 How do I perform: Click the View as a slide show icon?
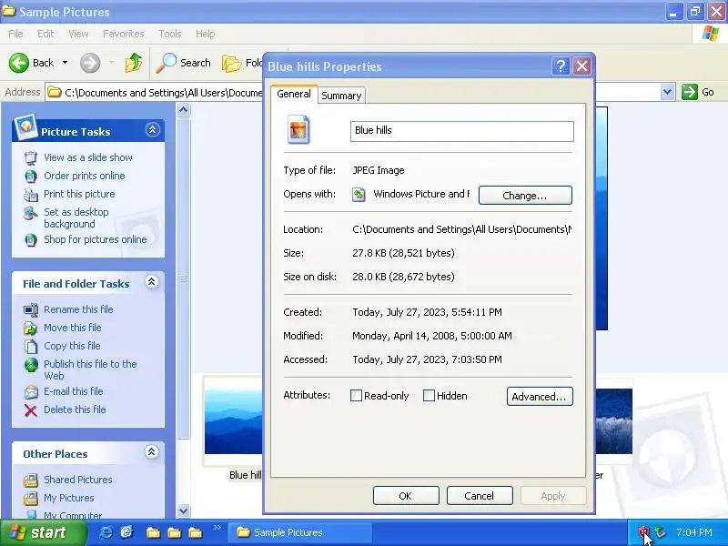pos(31,157)
